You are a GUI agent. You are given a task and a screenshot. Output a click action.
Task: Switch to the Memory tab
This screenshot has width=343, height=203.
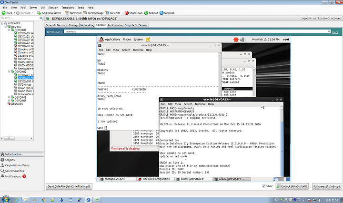pos(62,25)
